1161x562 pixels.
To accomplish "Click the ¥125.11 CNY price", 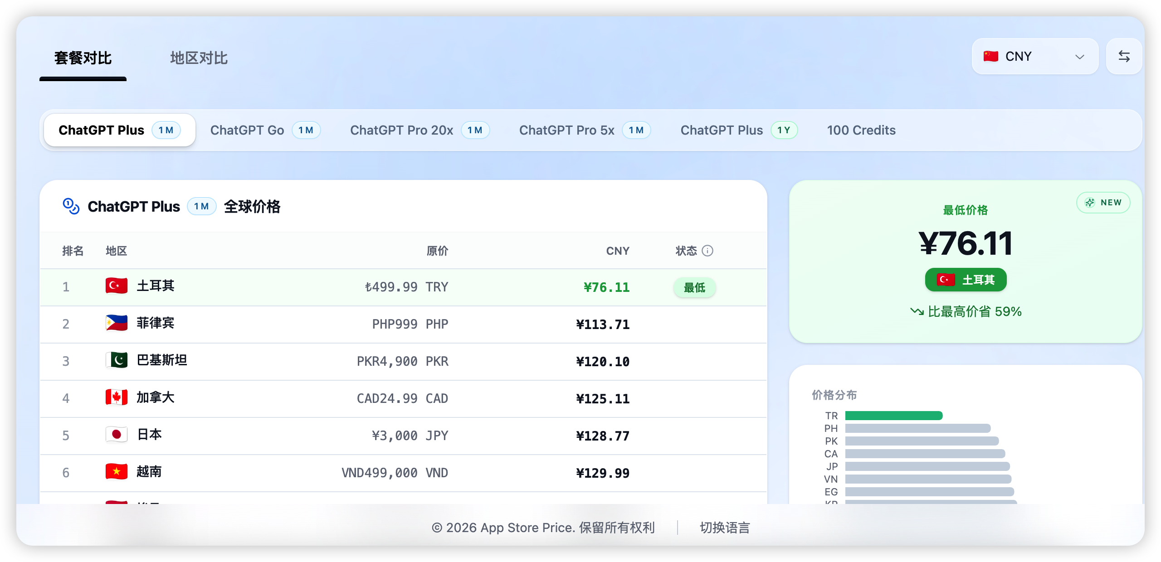I will point(603,399).
